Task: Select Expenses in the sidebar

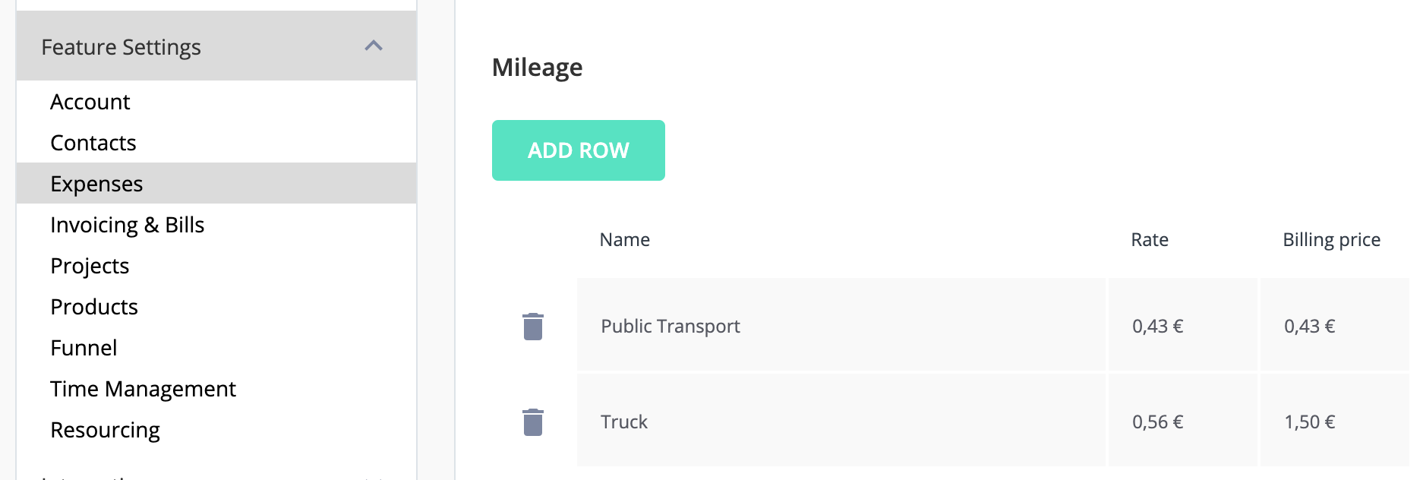Action: coord(216,183)
